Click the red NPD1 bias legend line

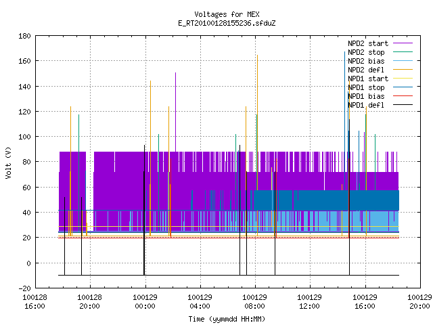point(403,96)
